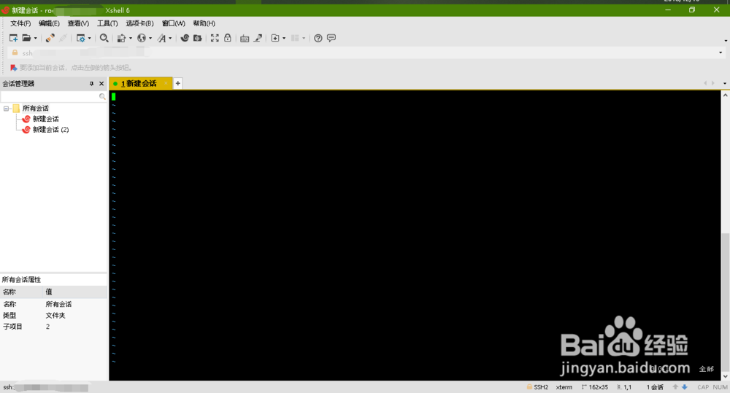The image size is (730, 393).
Task: Open the 文件(F) menu
Action: pos(20,23)
